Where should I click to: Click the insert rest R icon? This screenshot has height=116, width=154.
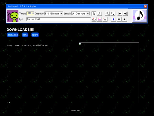[105, 19]
